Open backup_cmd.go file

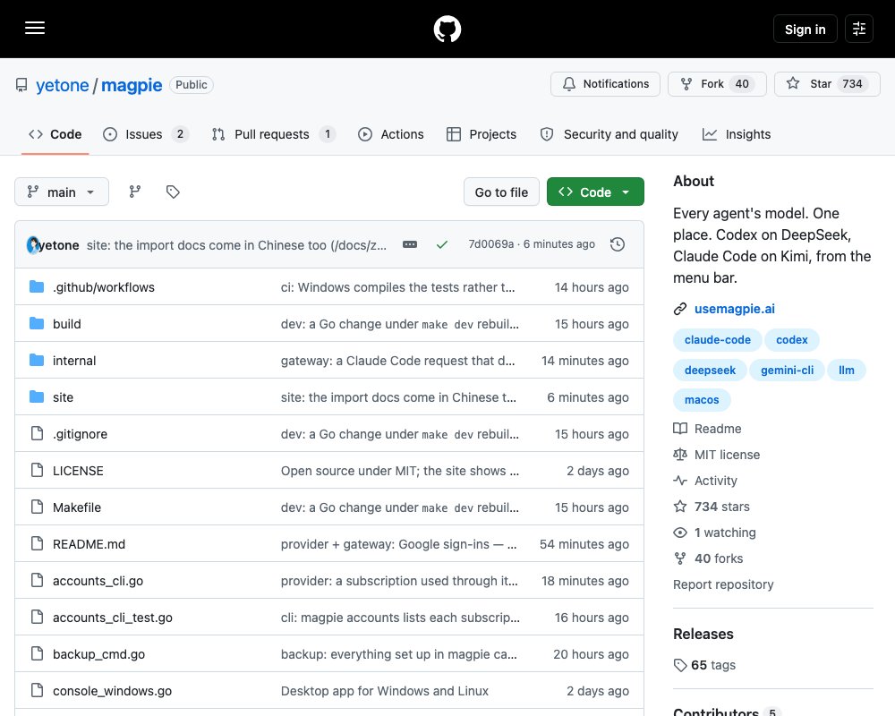tap(98, 654)
